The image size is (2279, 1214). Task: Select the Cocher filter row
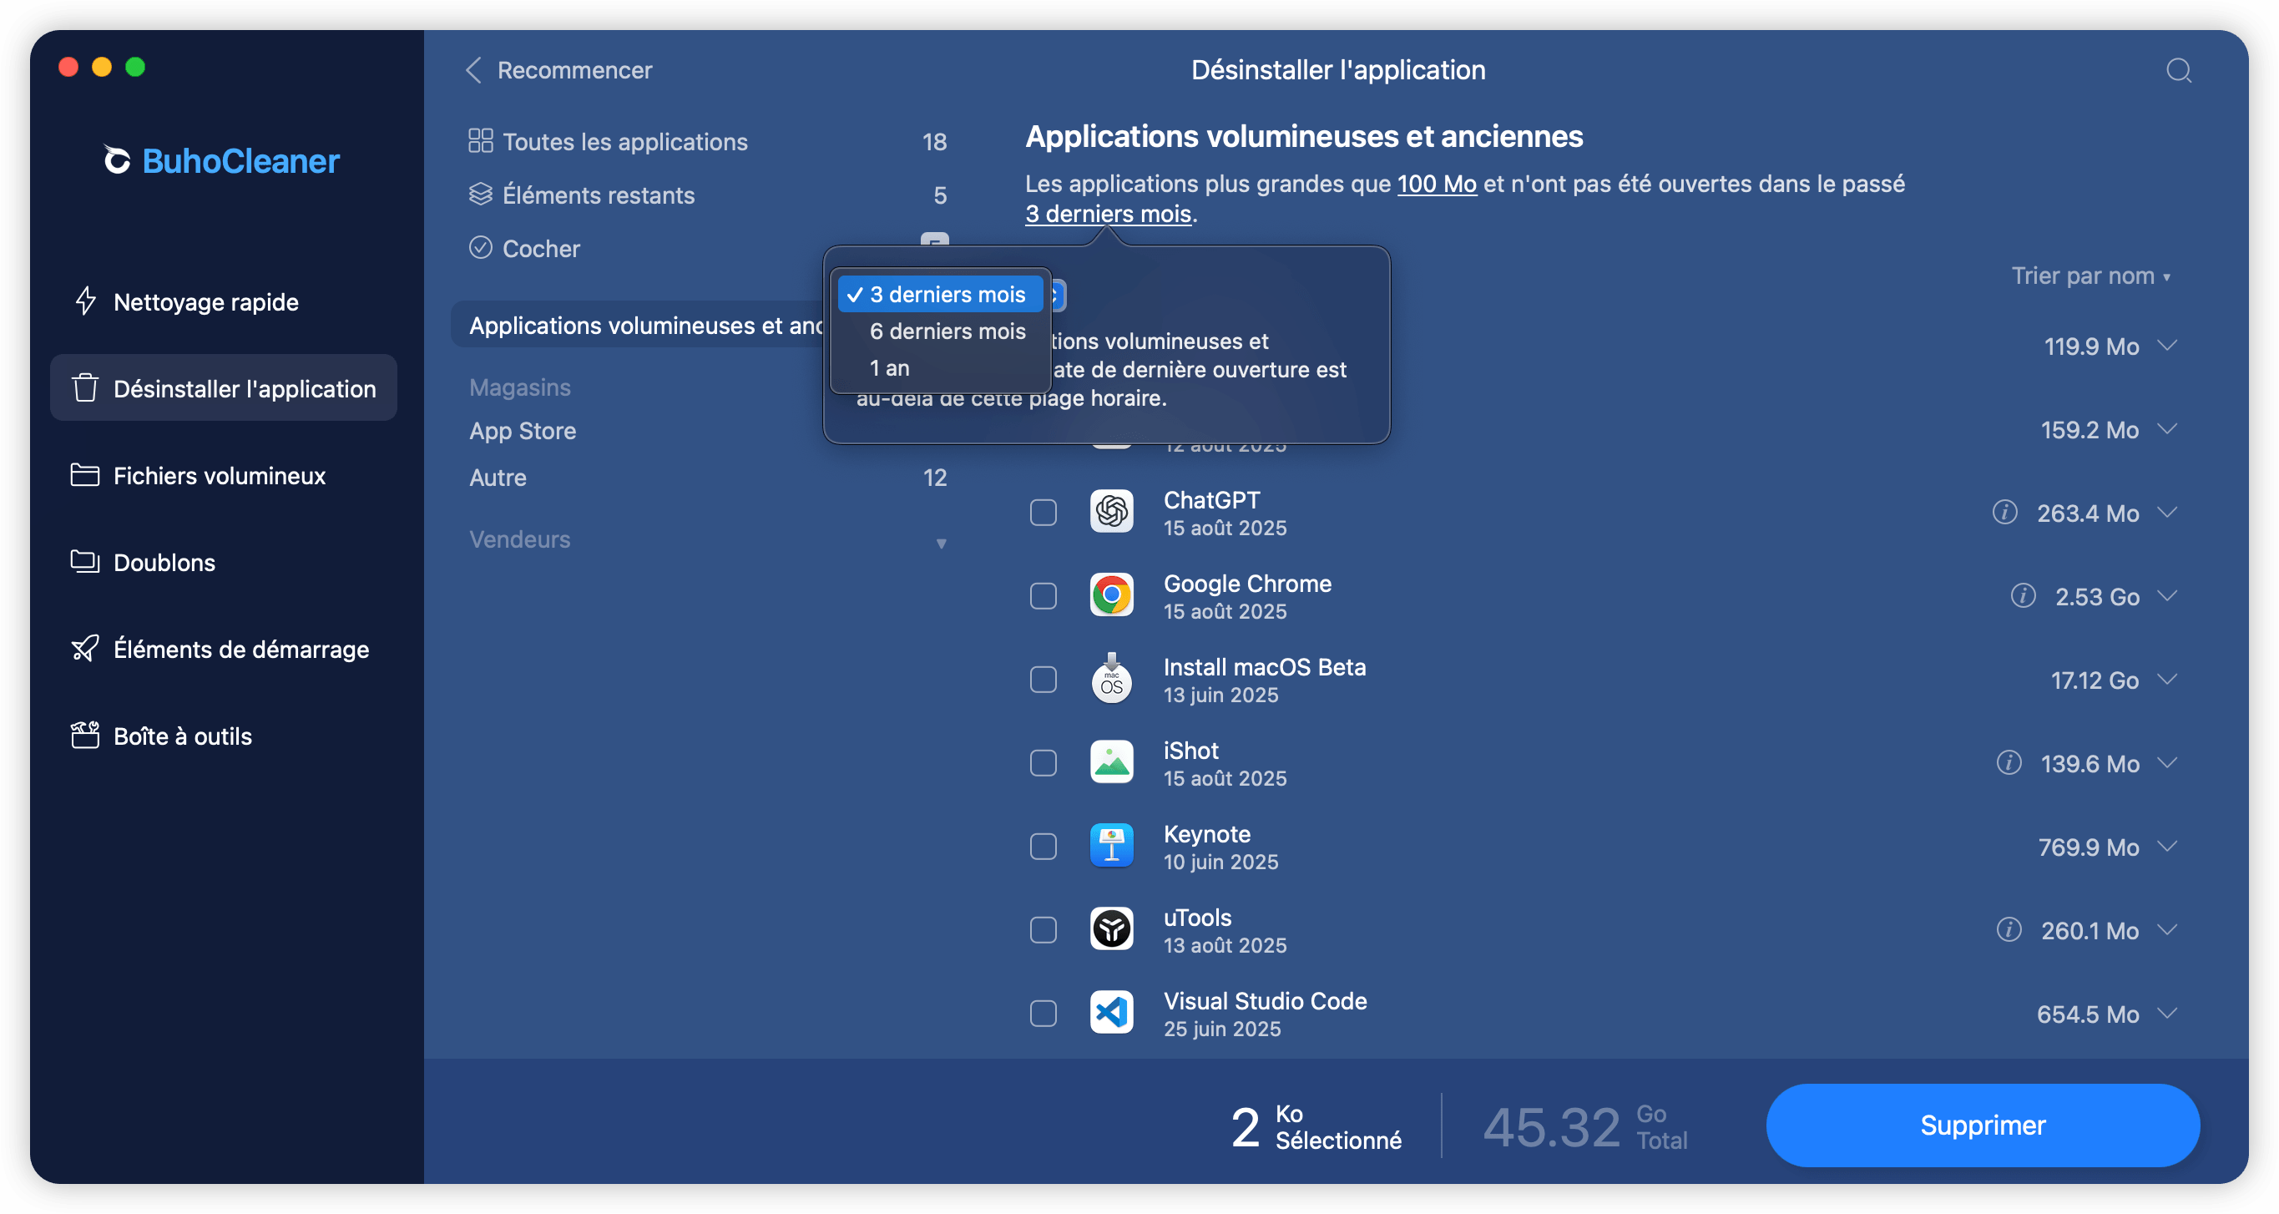point(708,249)
